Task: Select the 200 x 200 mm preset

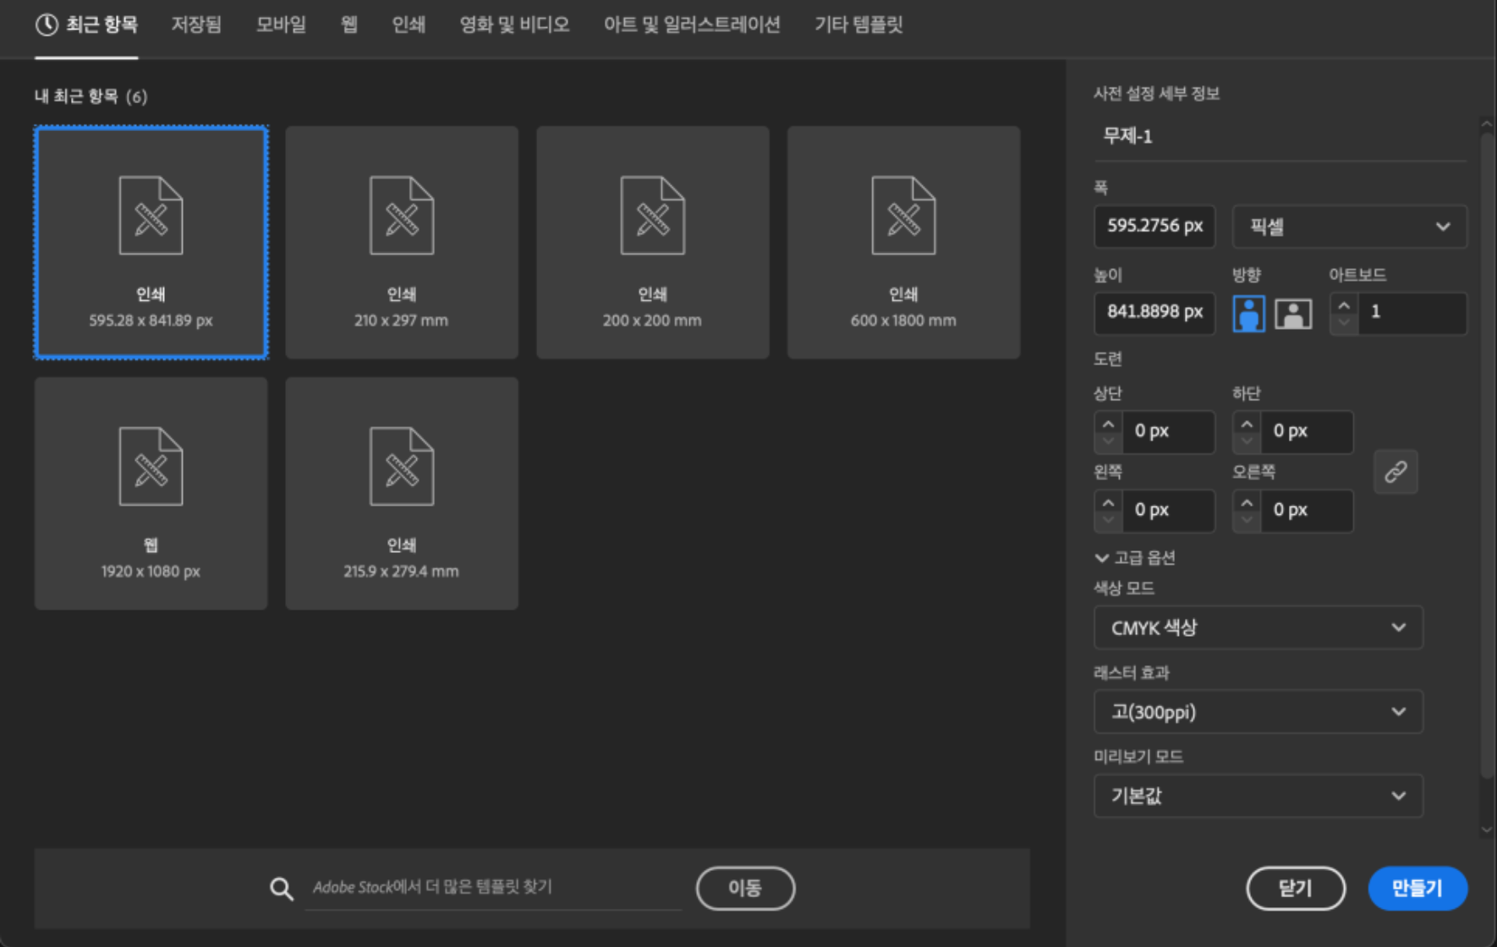Action: pyautogui.click(x=653, y=243)
